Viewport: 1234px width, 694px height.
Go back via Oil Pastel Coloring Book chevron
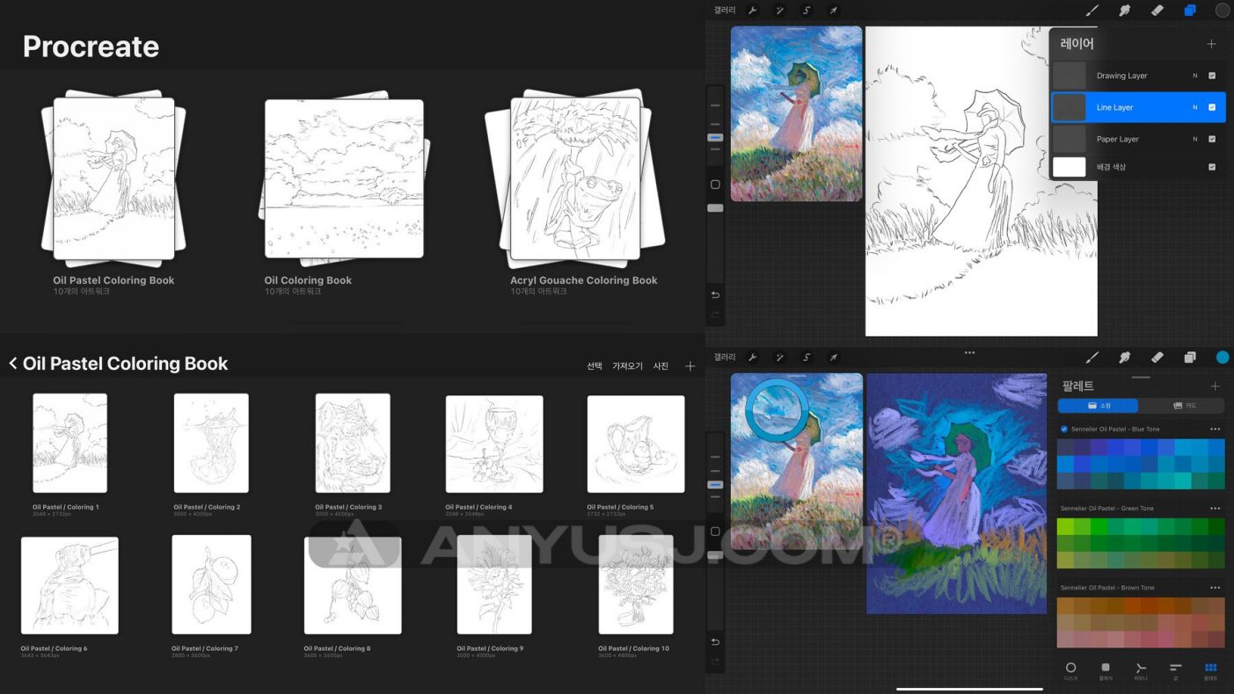13,364
